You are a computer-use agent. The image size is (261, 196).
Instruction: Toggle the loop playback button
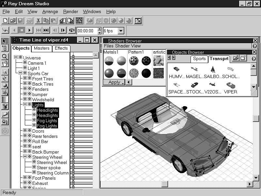[71, 30]
